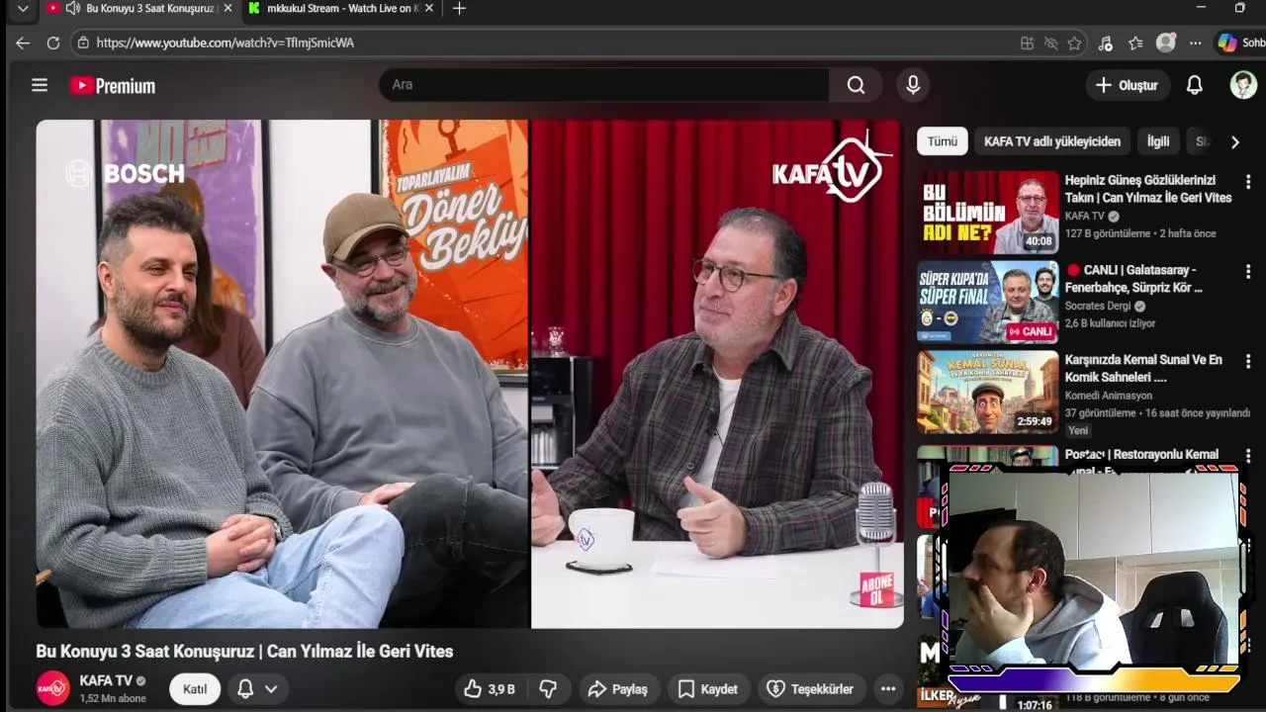Open 'Bu Bölümün Adı Ne?' video thumbnail
This screenshot has height=712, width=1266.
[x=987, y=213]
